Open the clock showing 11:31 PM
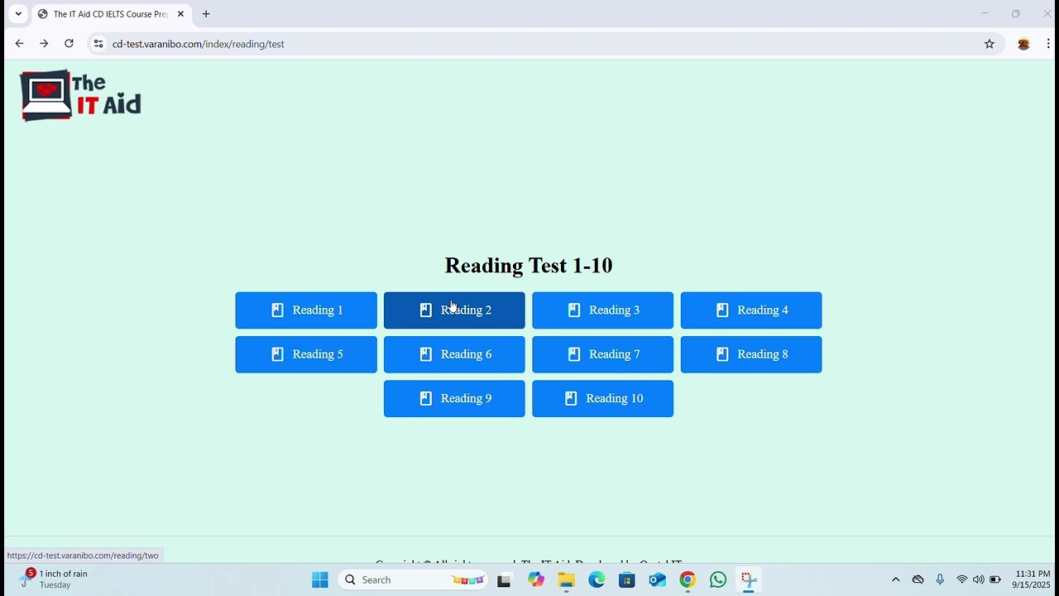 (1032, 579)
